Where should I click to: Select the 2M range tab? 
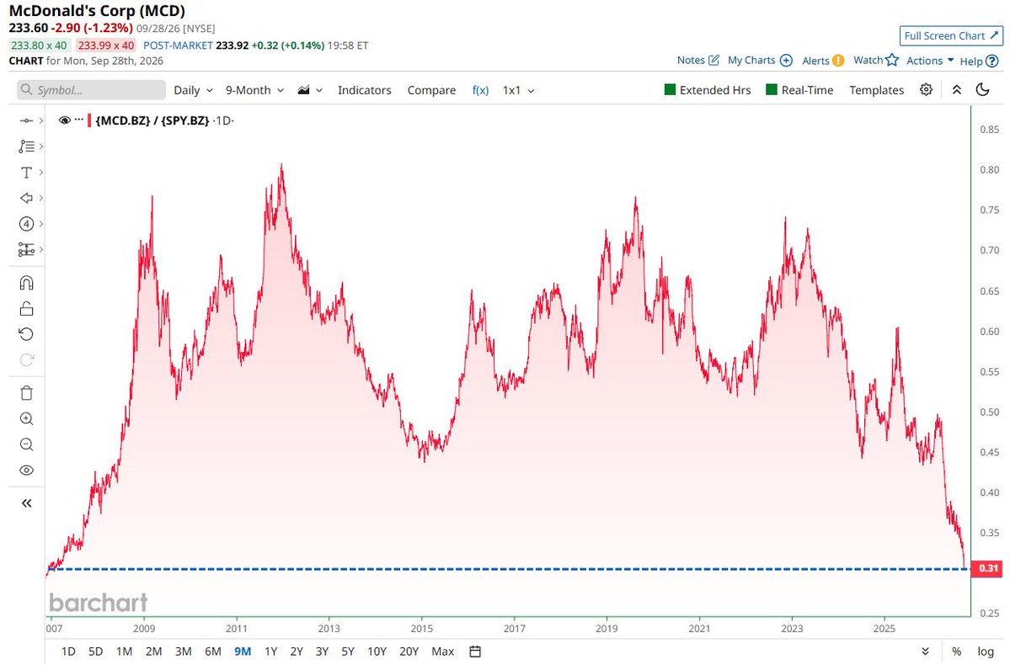pos(154,652)
